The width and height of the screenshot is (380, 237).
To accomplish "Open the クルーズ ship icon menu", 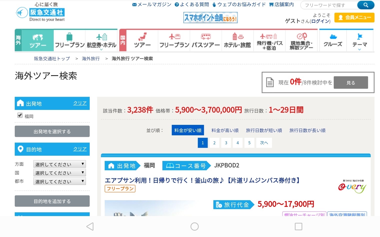I will [333, 40].
